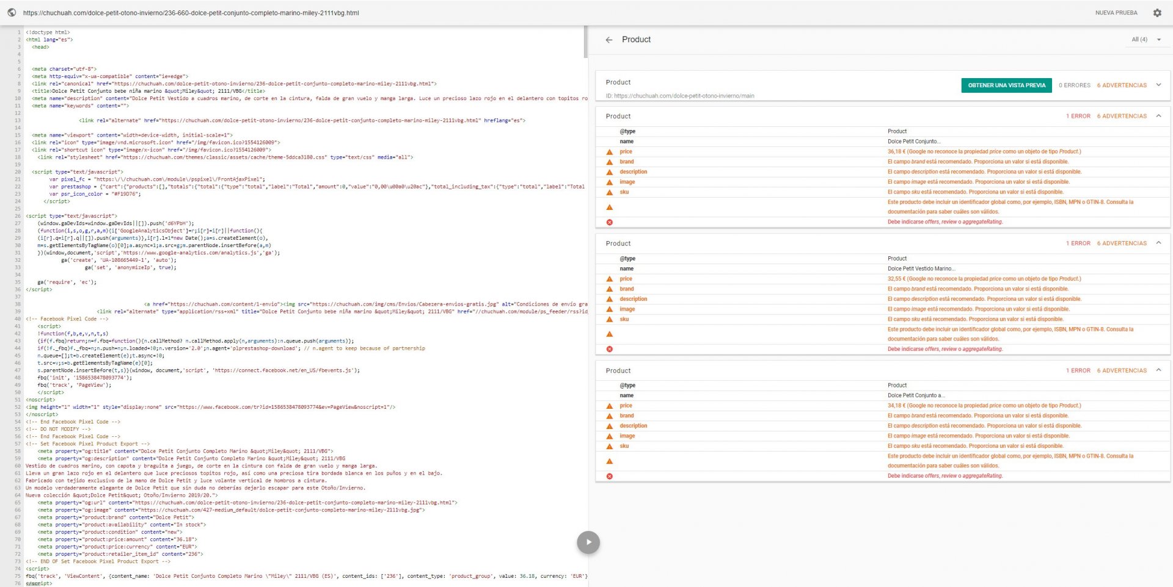The image size is (1173, 587).
Task: Click red error icon in third Product card
Action: (609, 476)
